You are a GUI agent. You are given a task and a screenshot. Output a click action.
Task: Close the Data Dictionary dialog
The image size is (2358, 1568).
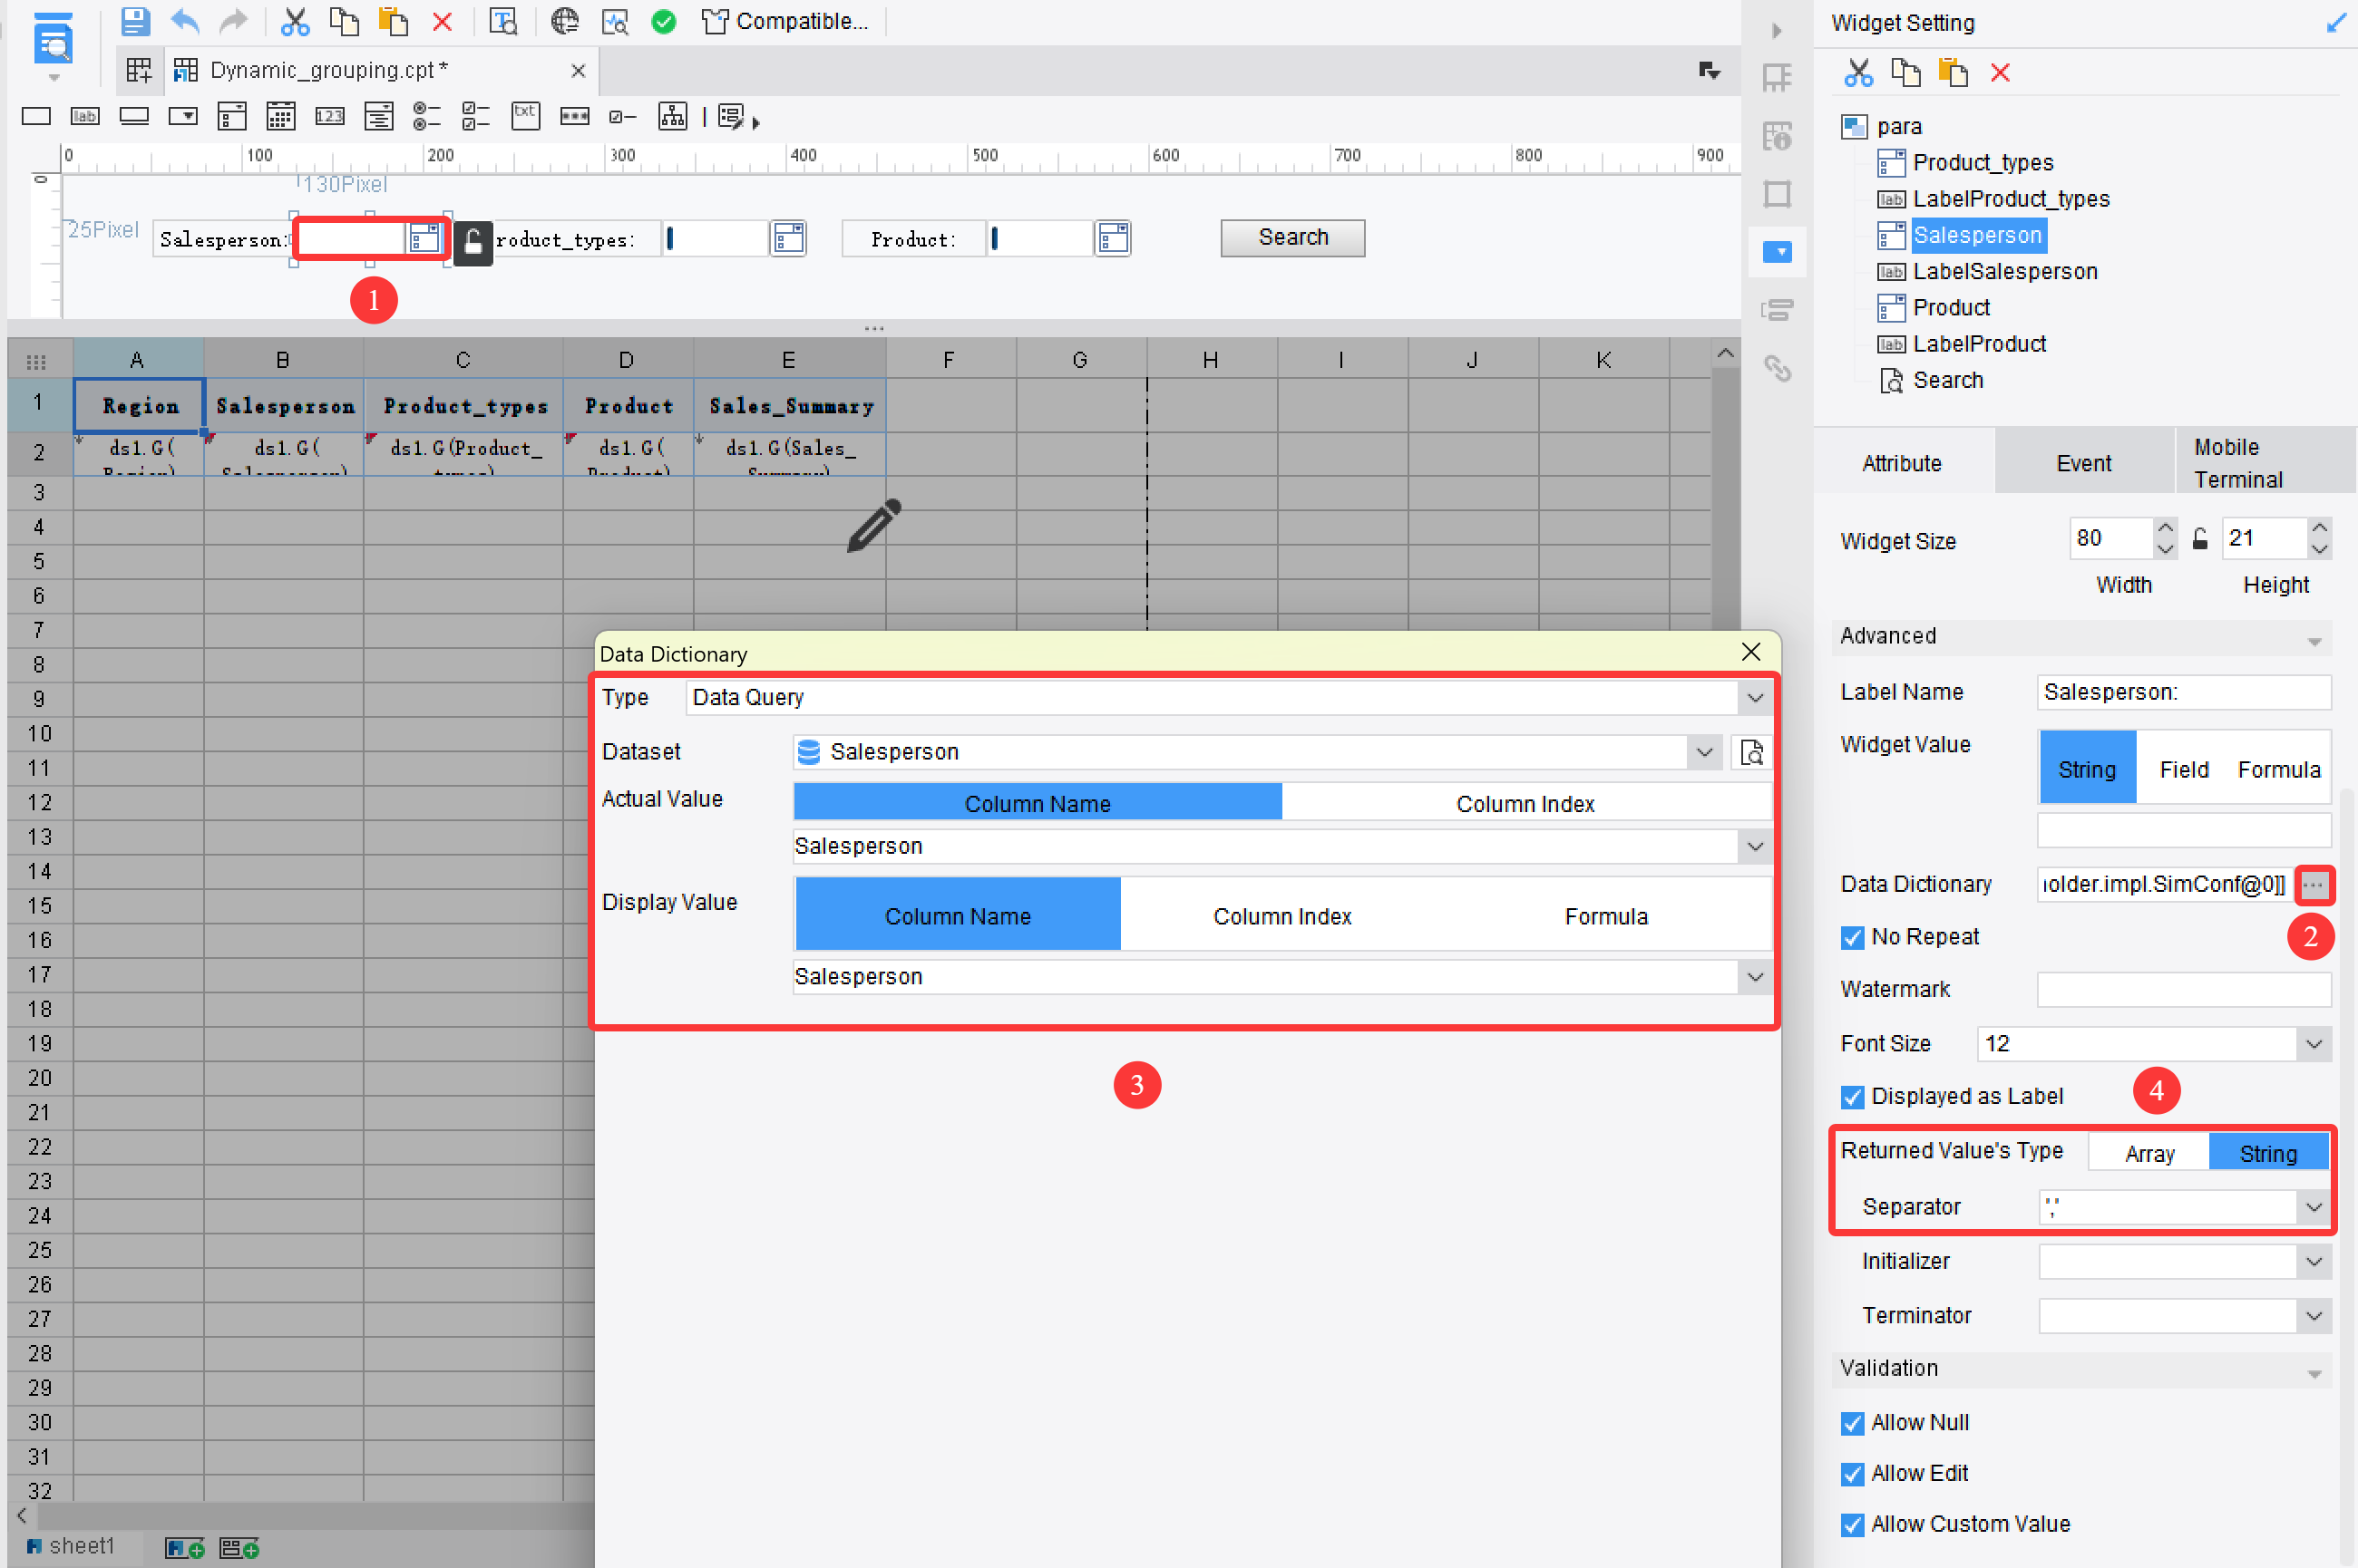pos(1750,652)
